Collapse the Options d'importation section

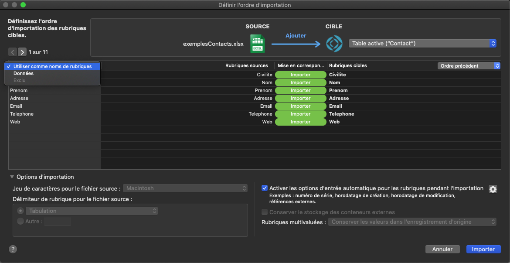pos(12,177)
